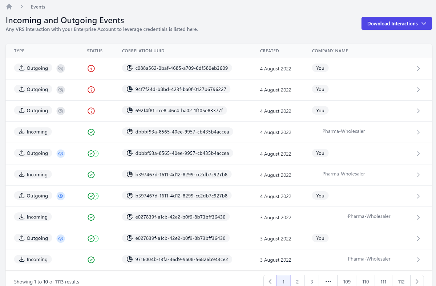
Task: Click the upload icon on 94f7f24d Outgoing row
Action: point(22,89)
